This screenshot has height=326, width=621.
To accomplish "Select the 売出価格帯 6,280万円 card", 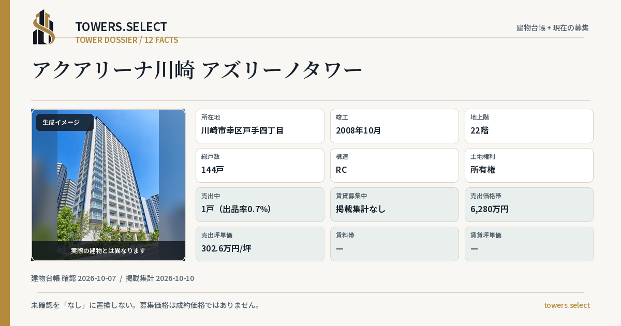I will point(529,204).
